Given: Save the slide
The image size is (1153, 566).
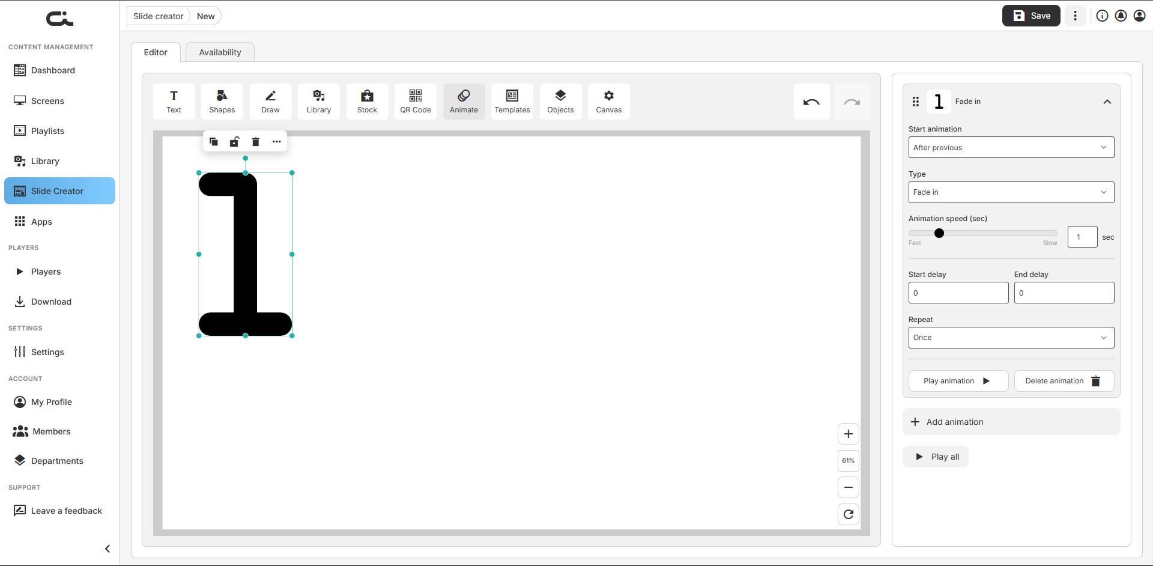Looking at the screenshot, I should pyautogui.click(x=1031, y=16).
